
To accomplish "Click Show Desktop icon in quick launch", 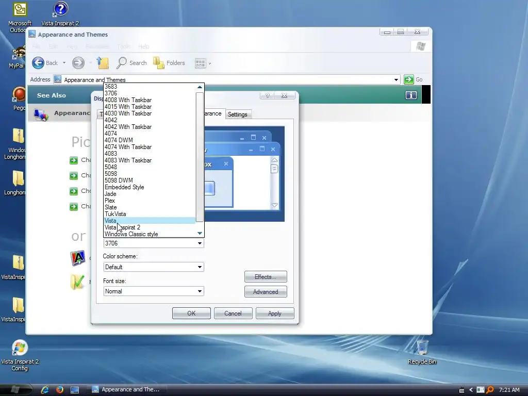I will [74, 390].
